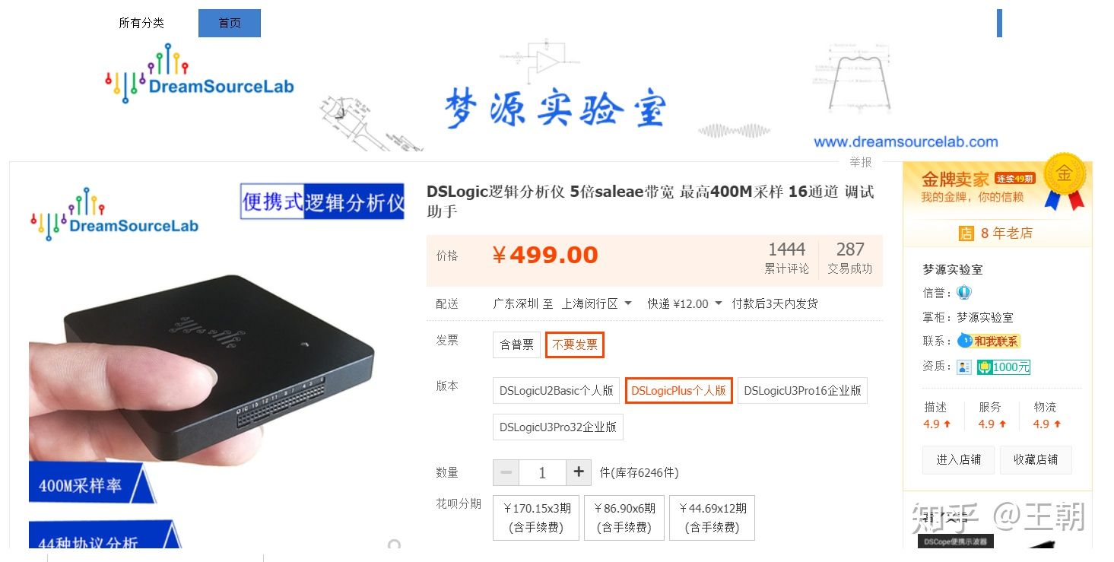Click the seller ID verification card icon
This screenshot has width=1114, height=562.
pyautogui.click(x=964, y=367)
